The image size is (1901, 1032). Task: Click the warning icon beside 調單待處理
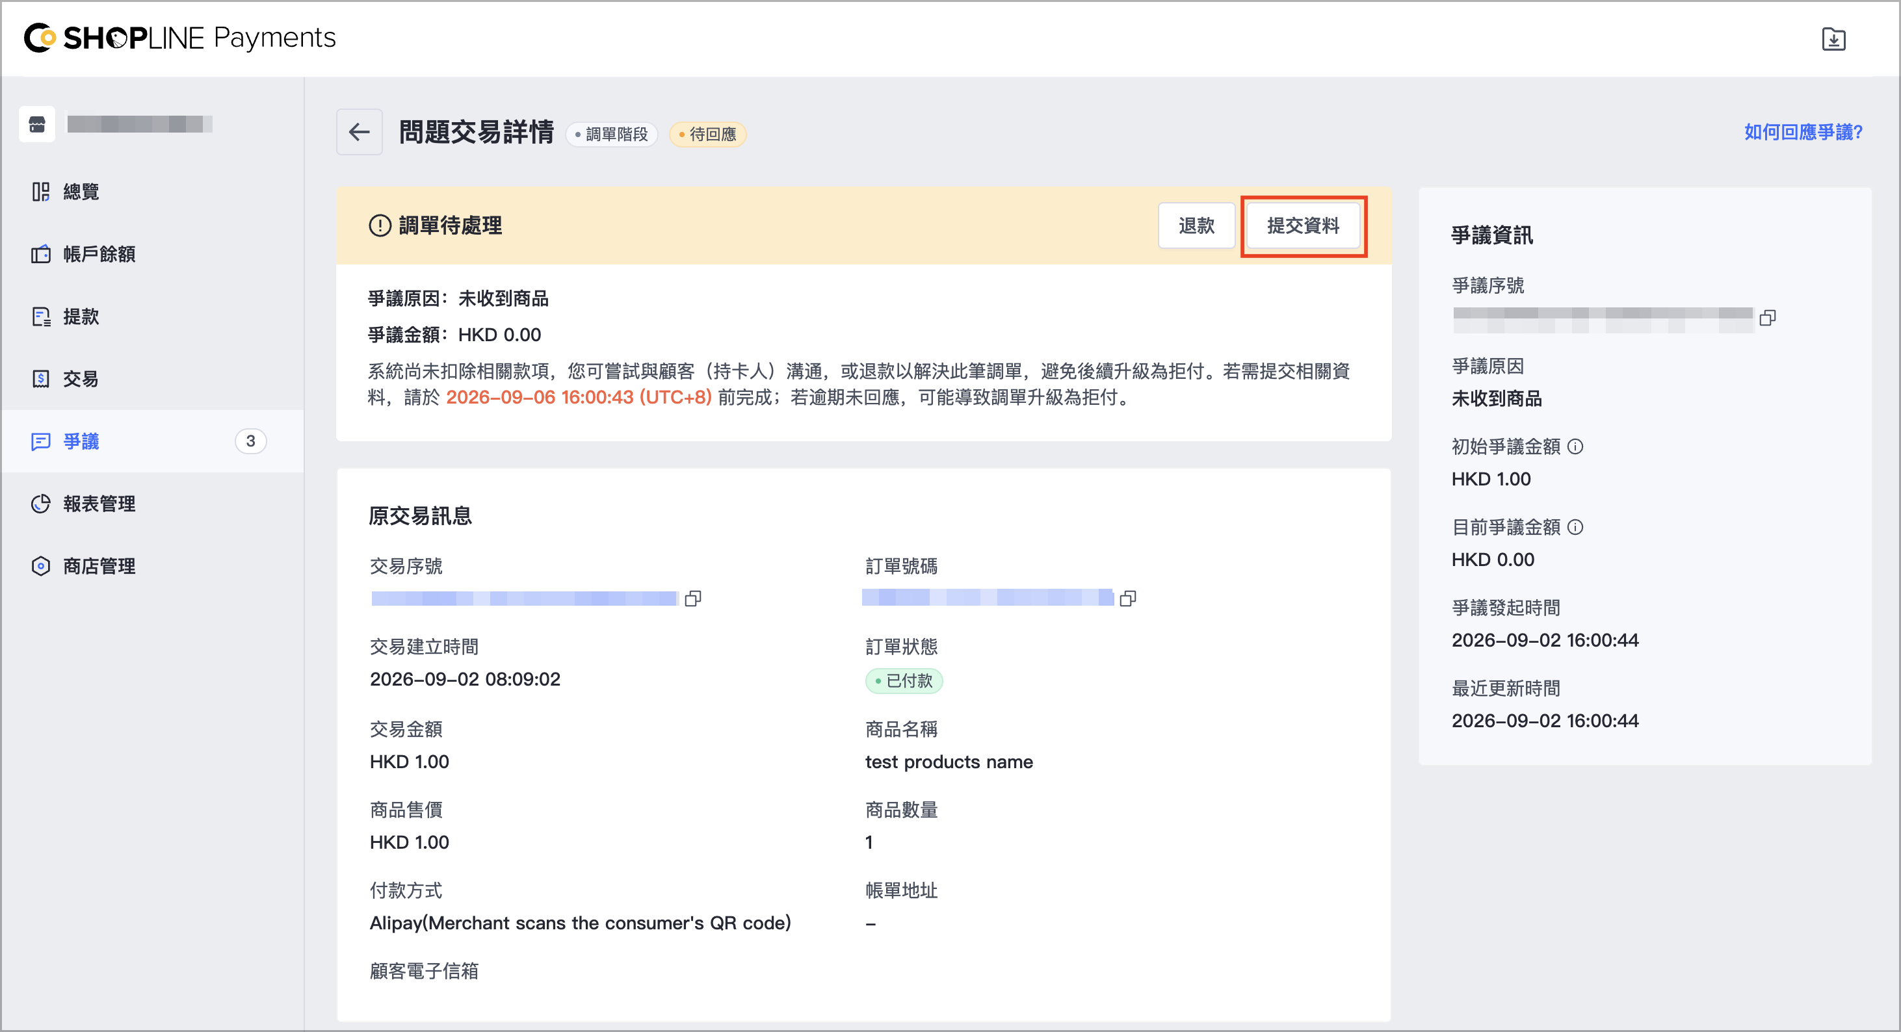(379, 226)
